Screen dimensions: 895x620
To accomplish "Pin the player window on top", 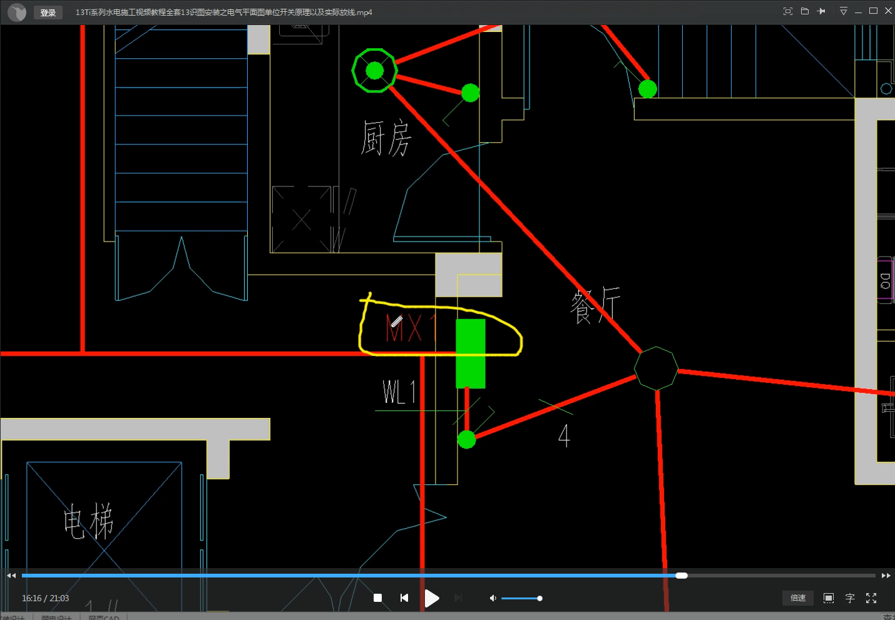I will click(x=821, y=11).
